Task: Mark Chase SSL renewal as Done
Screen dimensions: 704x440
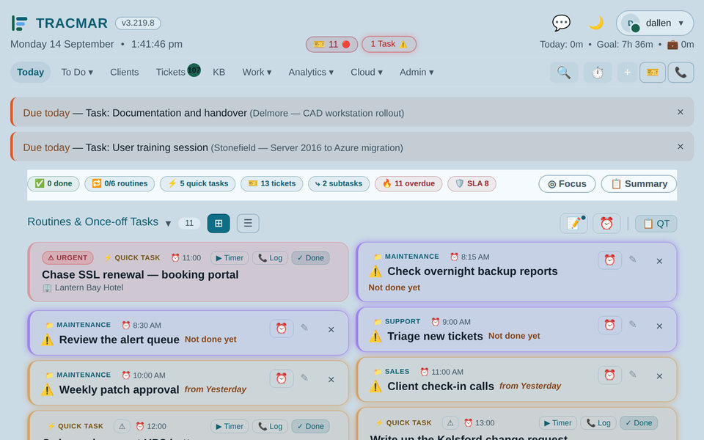Action: coord(310,257)
